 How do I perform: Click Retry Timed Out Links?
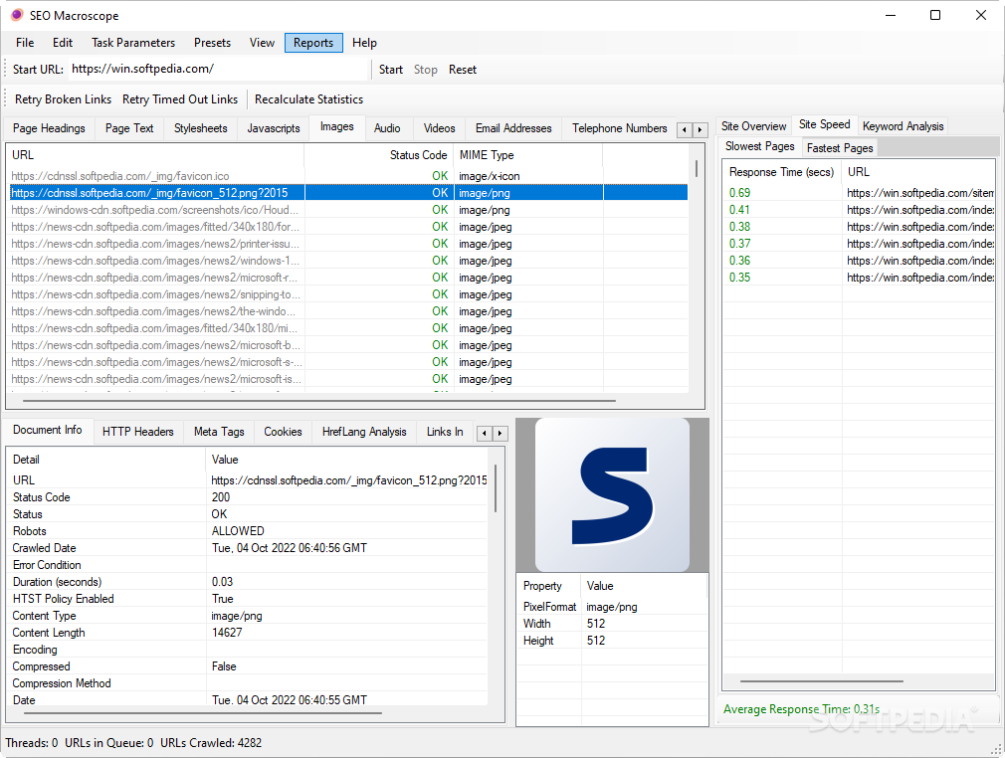click(x=180, y=99)
